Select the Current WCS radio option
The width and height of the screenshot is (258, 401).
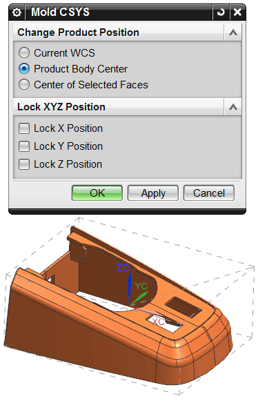[x=24, y=53]
